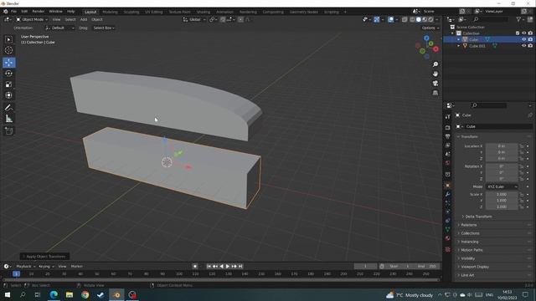Click the zoom magnifier in viewport
This screenshot has height=301, width=536.
tap(435, 64)
